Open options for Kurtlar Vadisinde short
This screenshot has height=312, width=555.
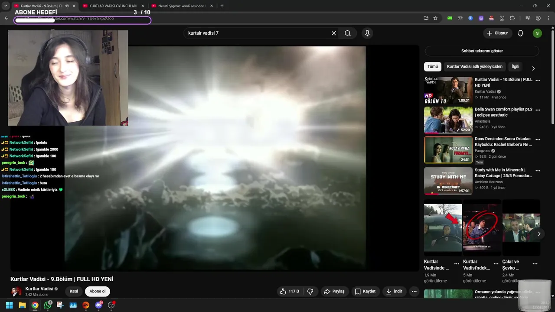pos(457,264)
